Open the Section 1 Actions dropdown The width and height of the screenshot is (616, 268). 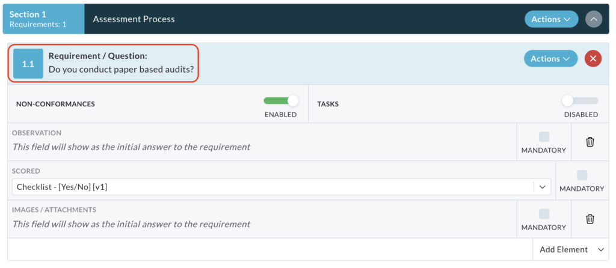point(551,19)
